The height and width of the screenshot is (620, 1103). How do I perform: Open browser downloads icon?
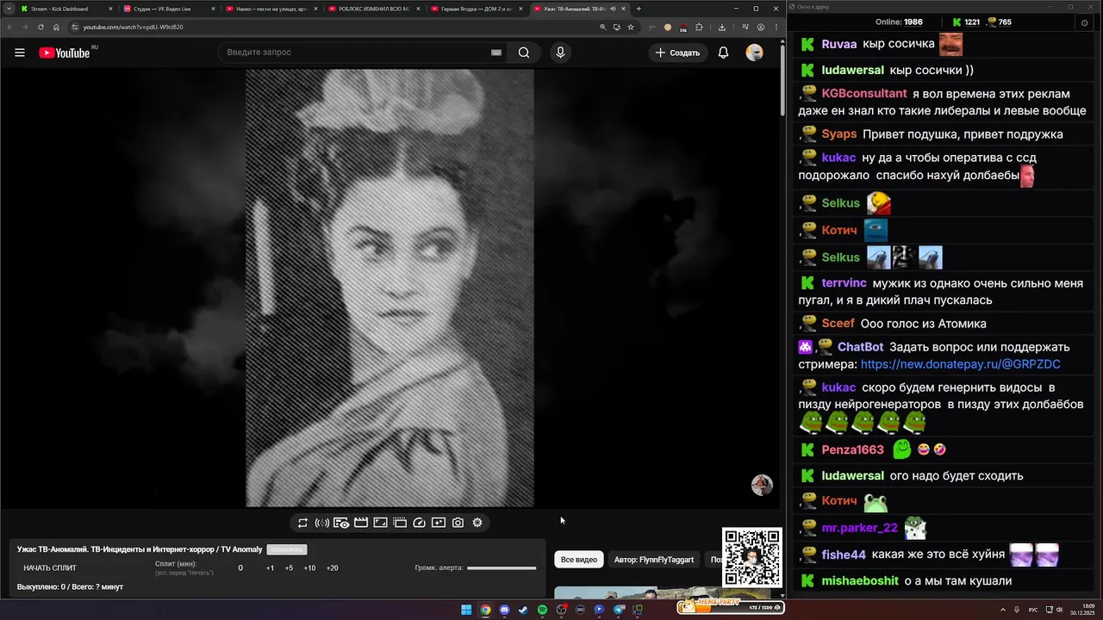723,27
